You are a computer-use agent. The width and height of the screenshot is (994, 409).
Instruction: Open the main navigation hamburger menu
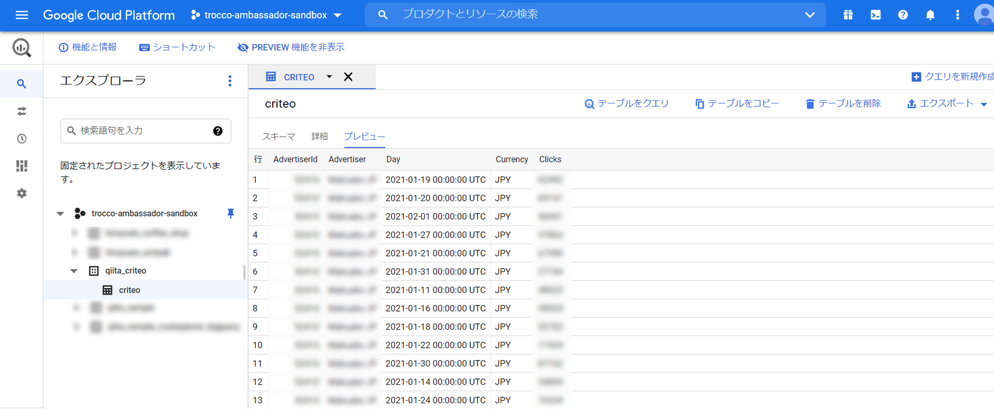[x=22, y=15]
